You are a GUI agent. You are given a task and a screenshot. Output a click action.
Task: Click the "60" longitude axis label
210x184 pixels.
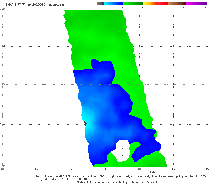click(x=2, y=169)
